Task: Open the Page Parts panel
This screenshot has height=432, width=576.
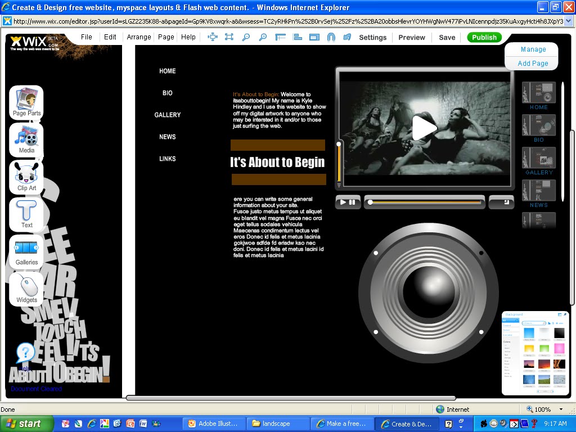Action: [26, 102]
